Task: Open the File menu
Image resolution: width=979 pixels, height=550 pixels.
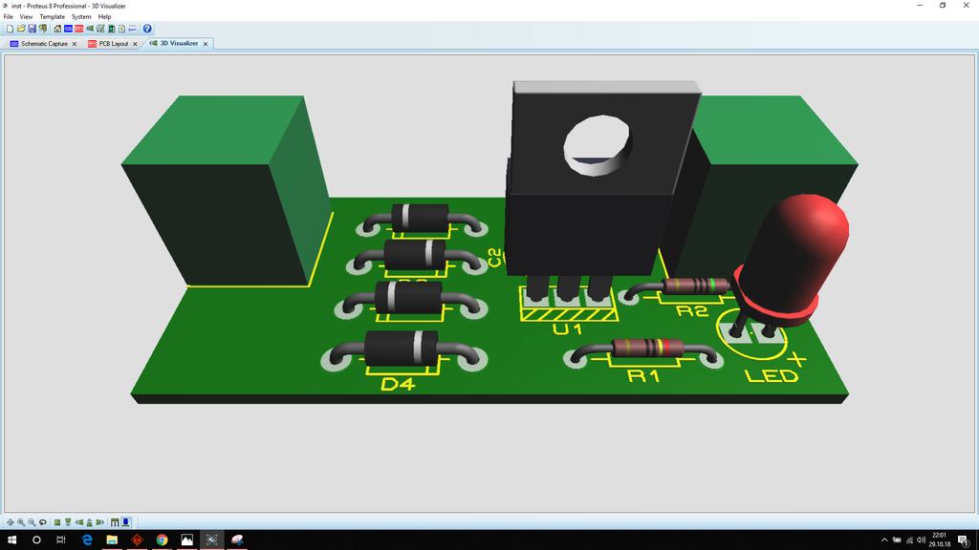Action: point(8,17)
